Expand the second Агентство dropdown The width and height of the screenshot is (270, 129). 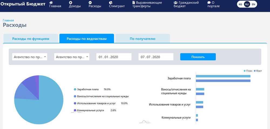pyautogui.click(x=72, y=57)
